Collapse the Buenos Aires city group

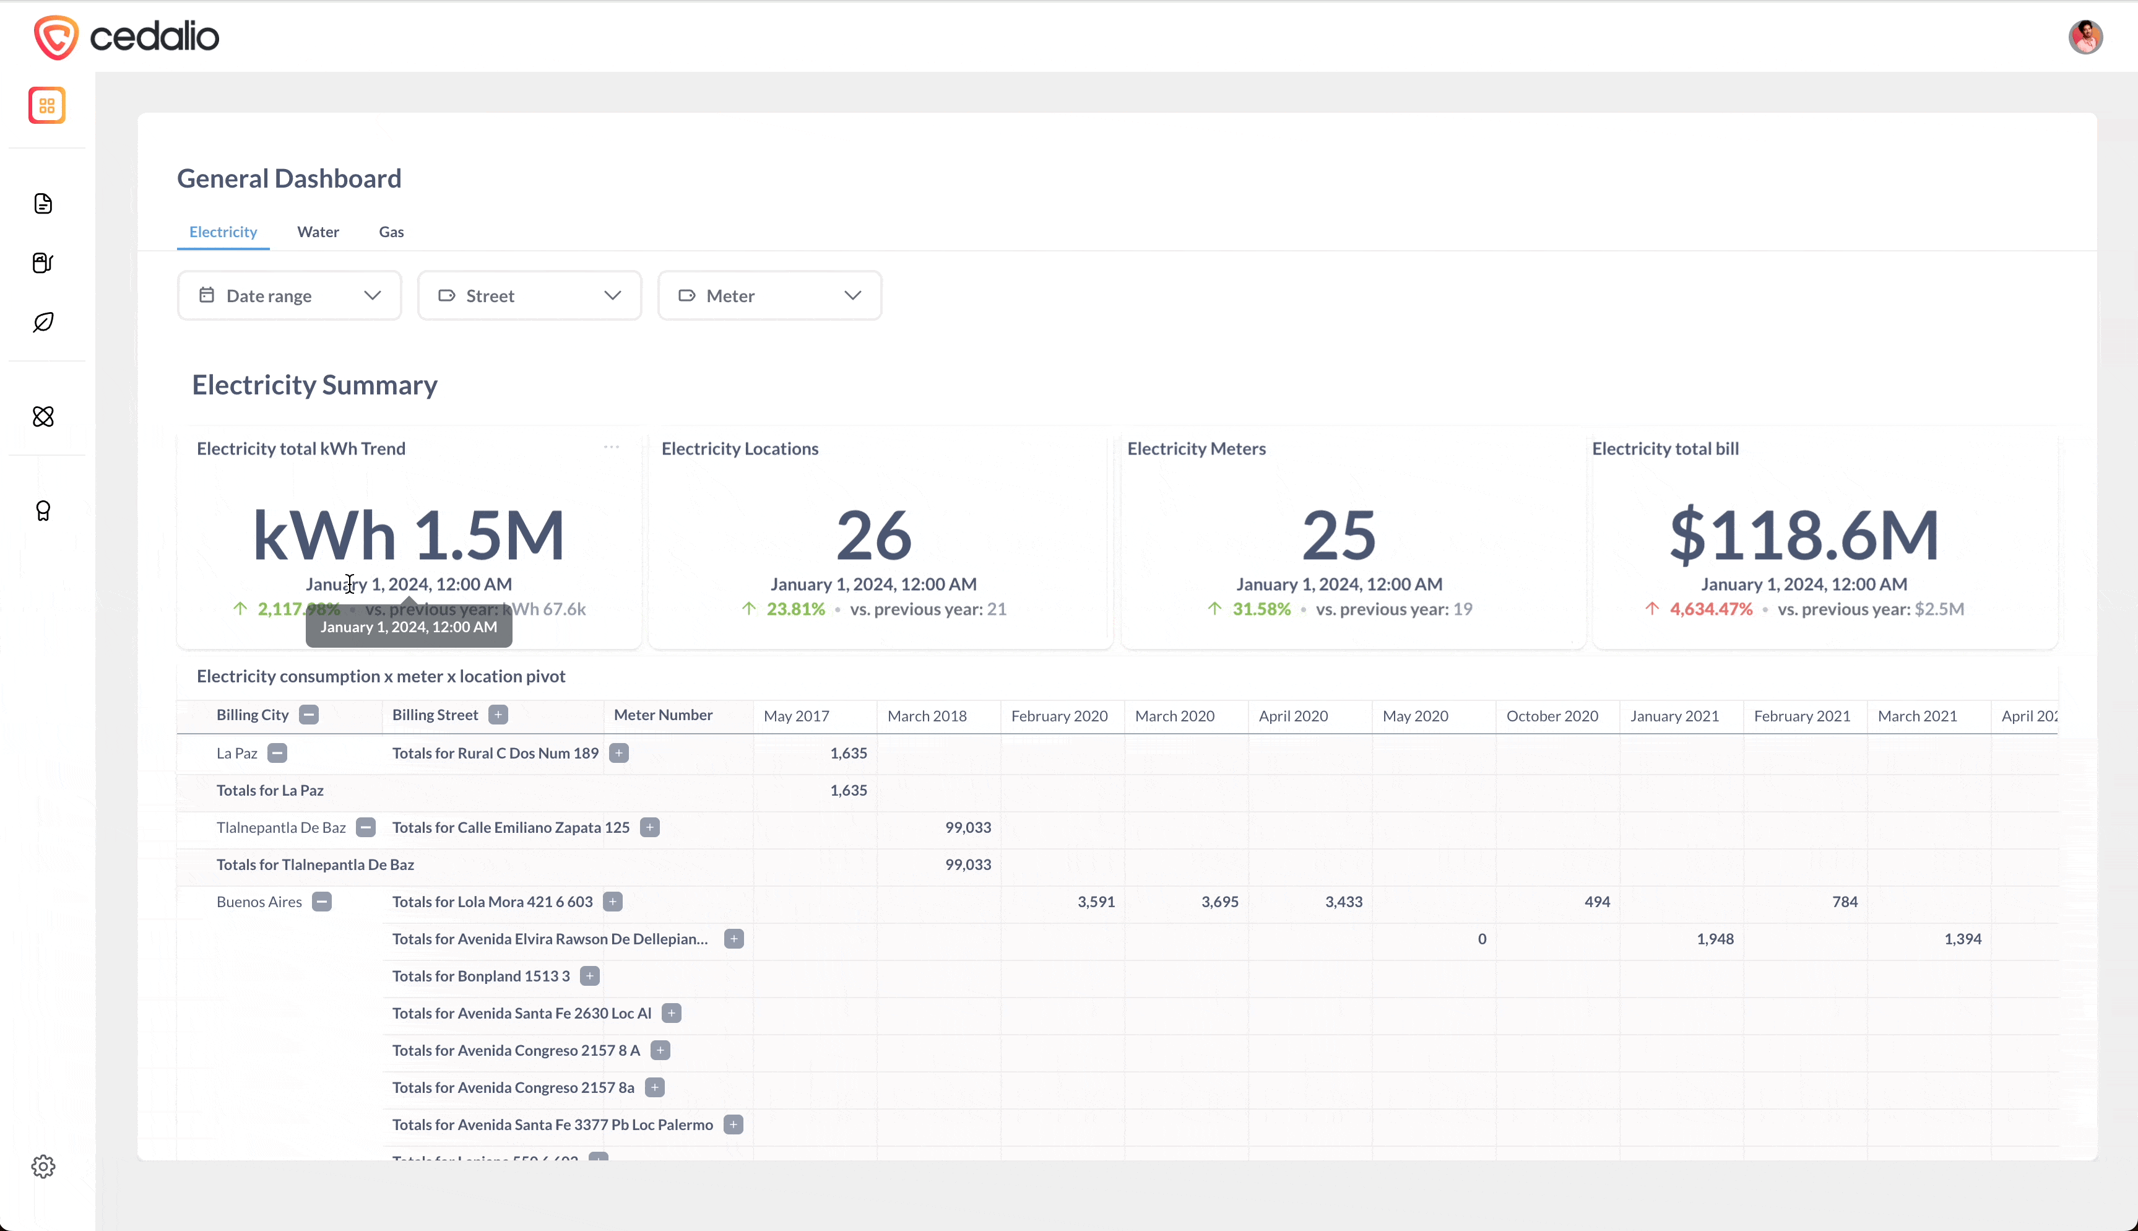(322, 902)
